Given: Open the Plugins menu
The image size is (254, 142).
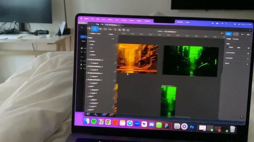Looking at the screenshot, I should coord(139,21).
